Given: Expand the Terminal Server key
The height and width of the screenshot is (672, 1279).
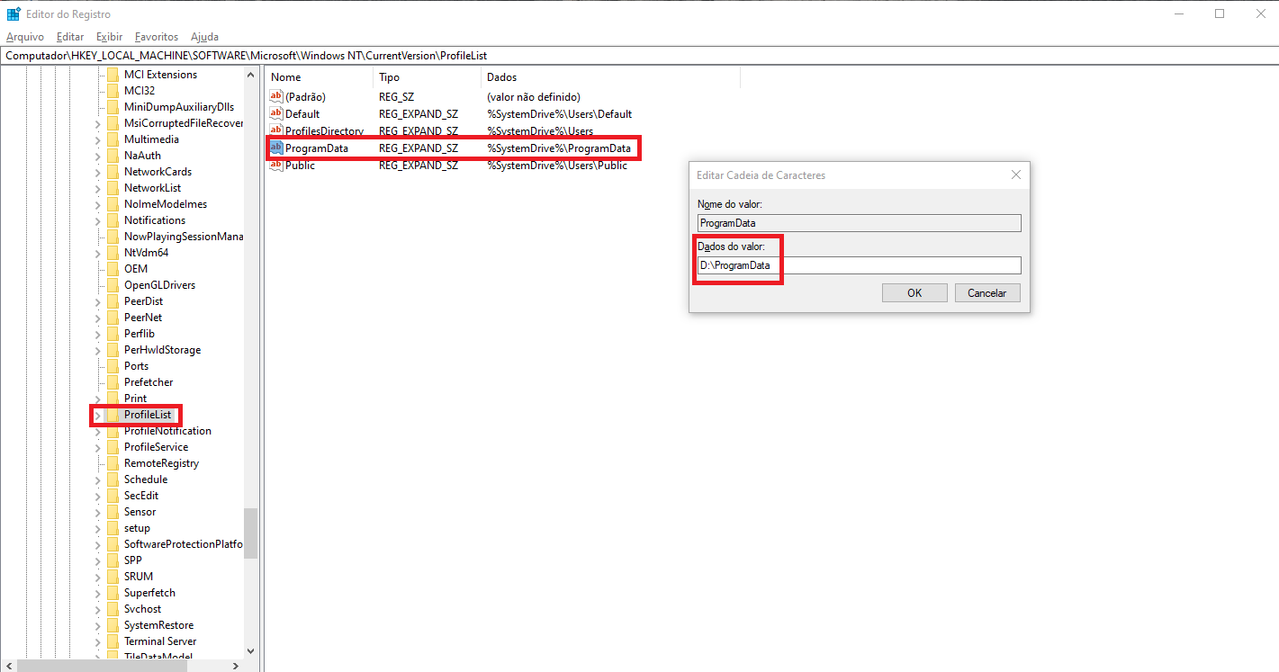Looking at the screenshot, I should 97,641.
